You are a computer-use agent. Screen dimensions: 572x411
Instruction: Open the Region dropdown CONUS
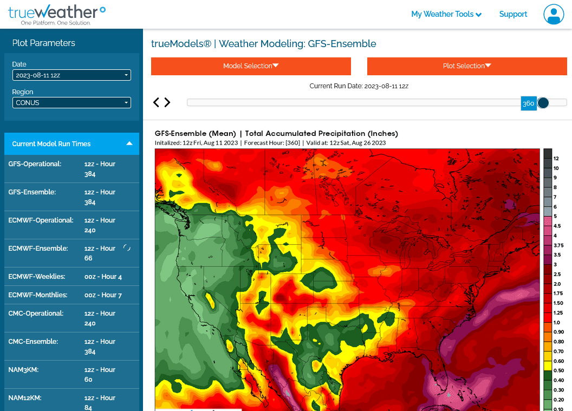coord(71,103)
